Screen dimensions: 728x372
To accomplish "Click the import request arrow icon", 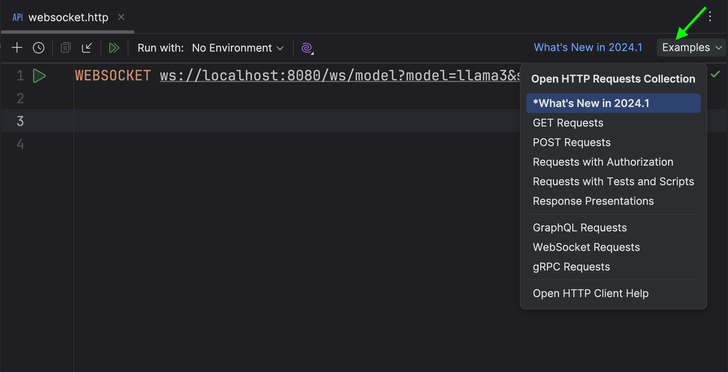I will 87,48.
